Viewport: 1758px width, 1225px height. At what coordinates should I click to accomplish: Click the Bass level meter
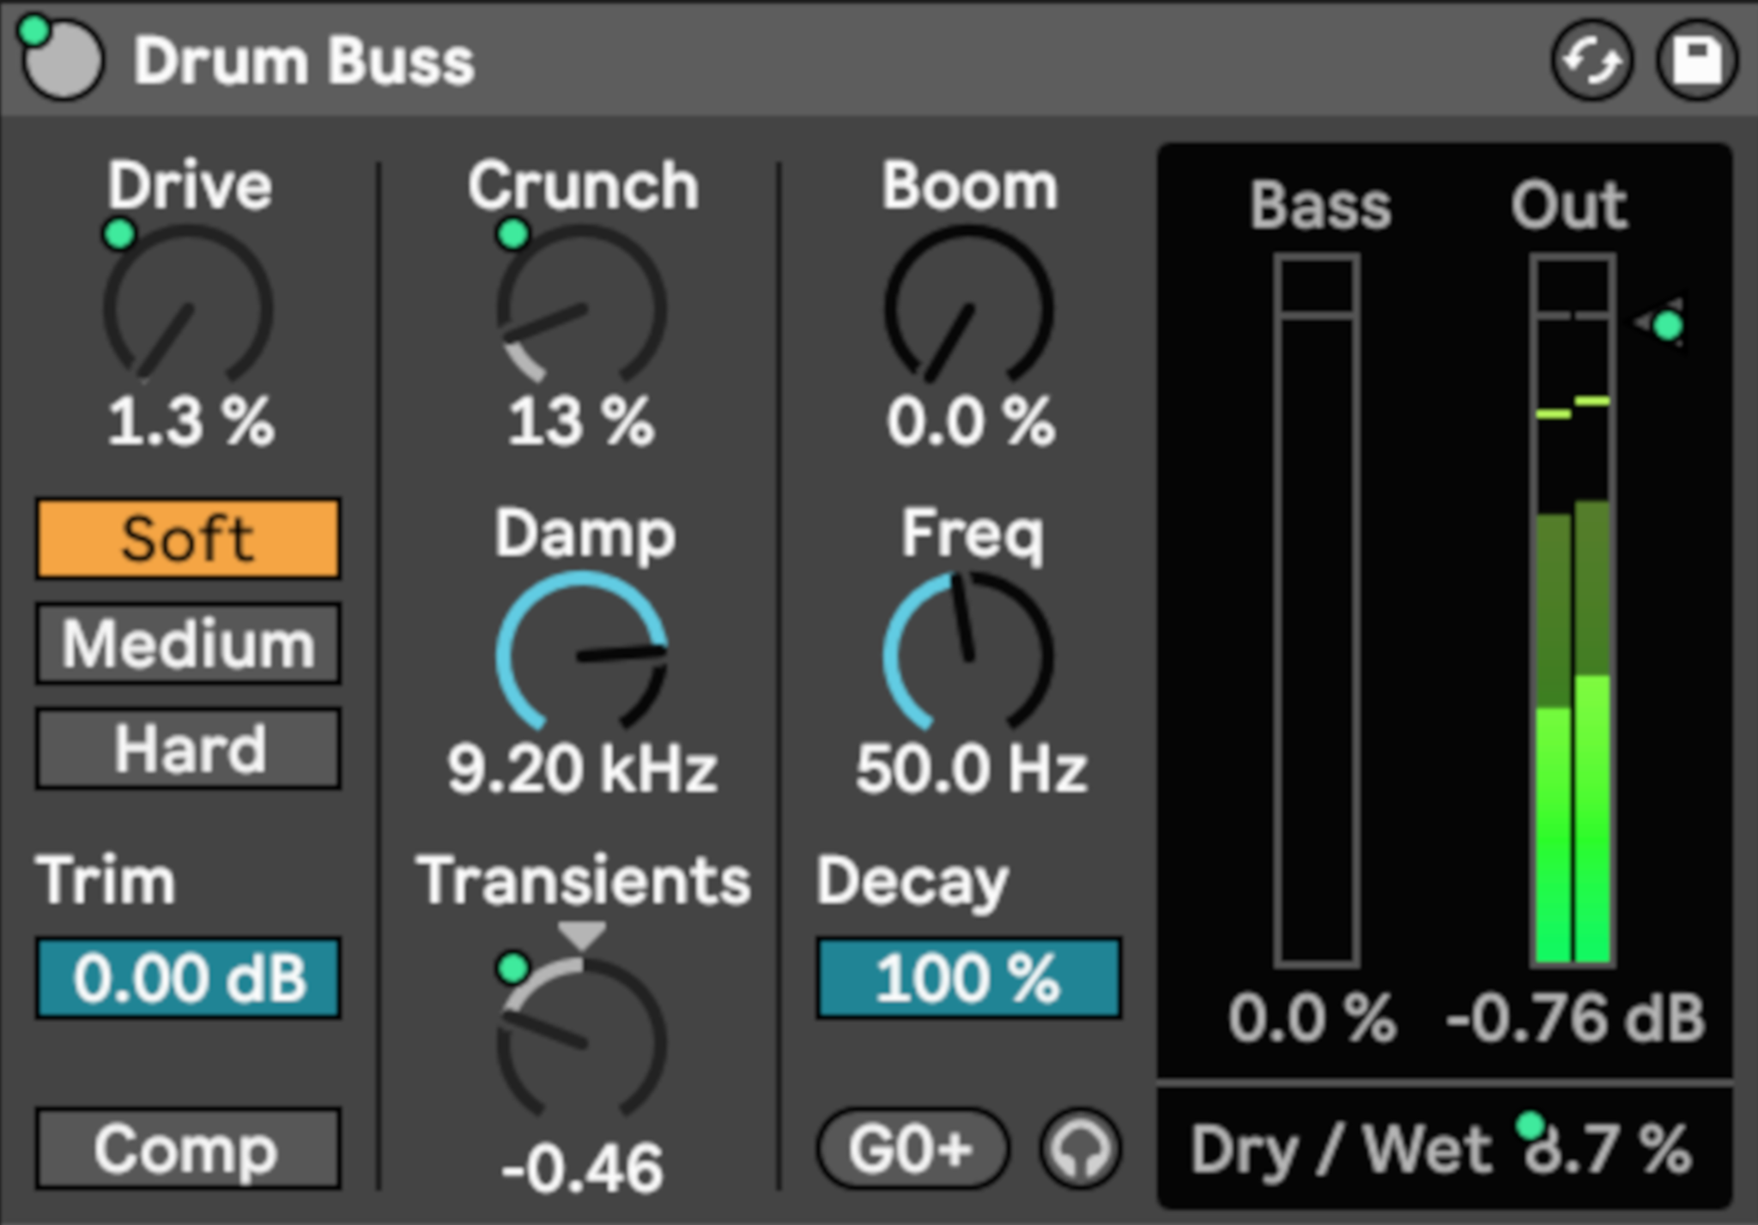coord(1317,611)
